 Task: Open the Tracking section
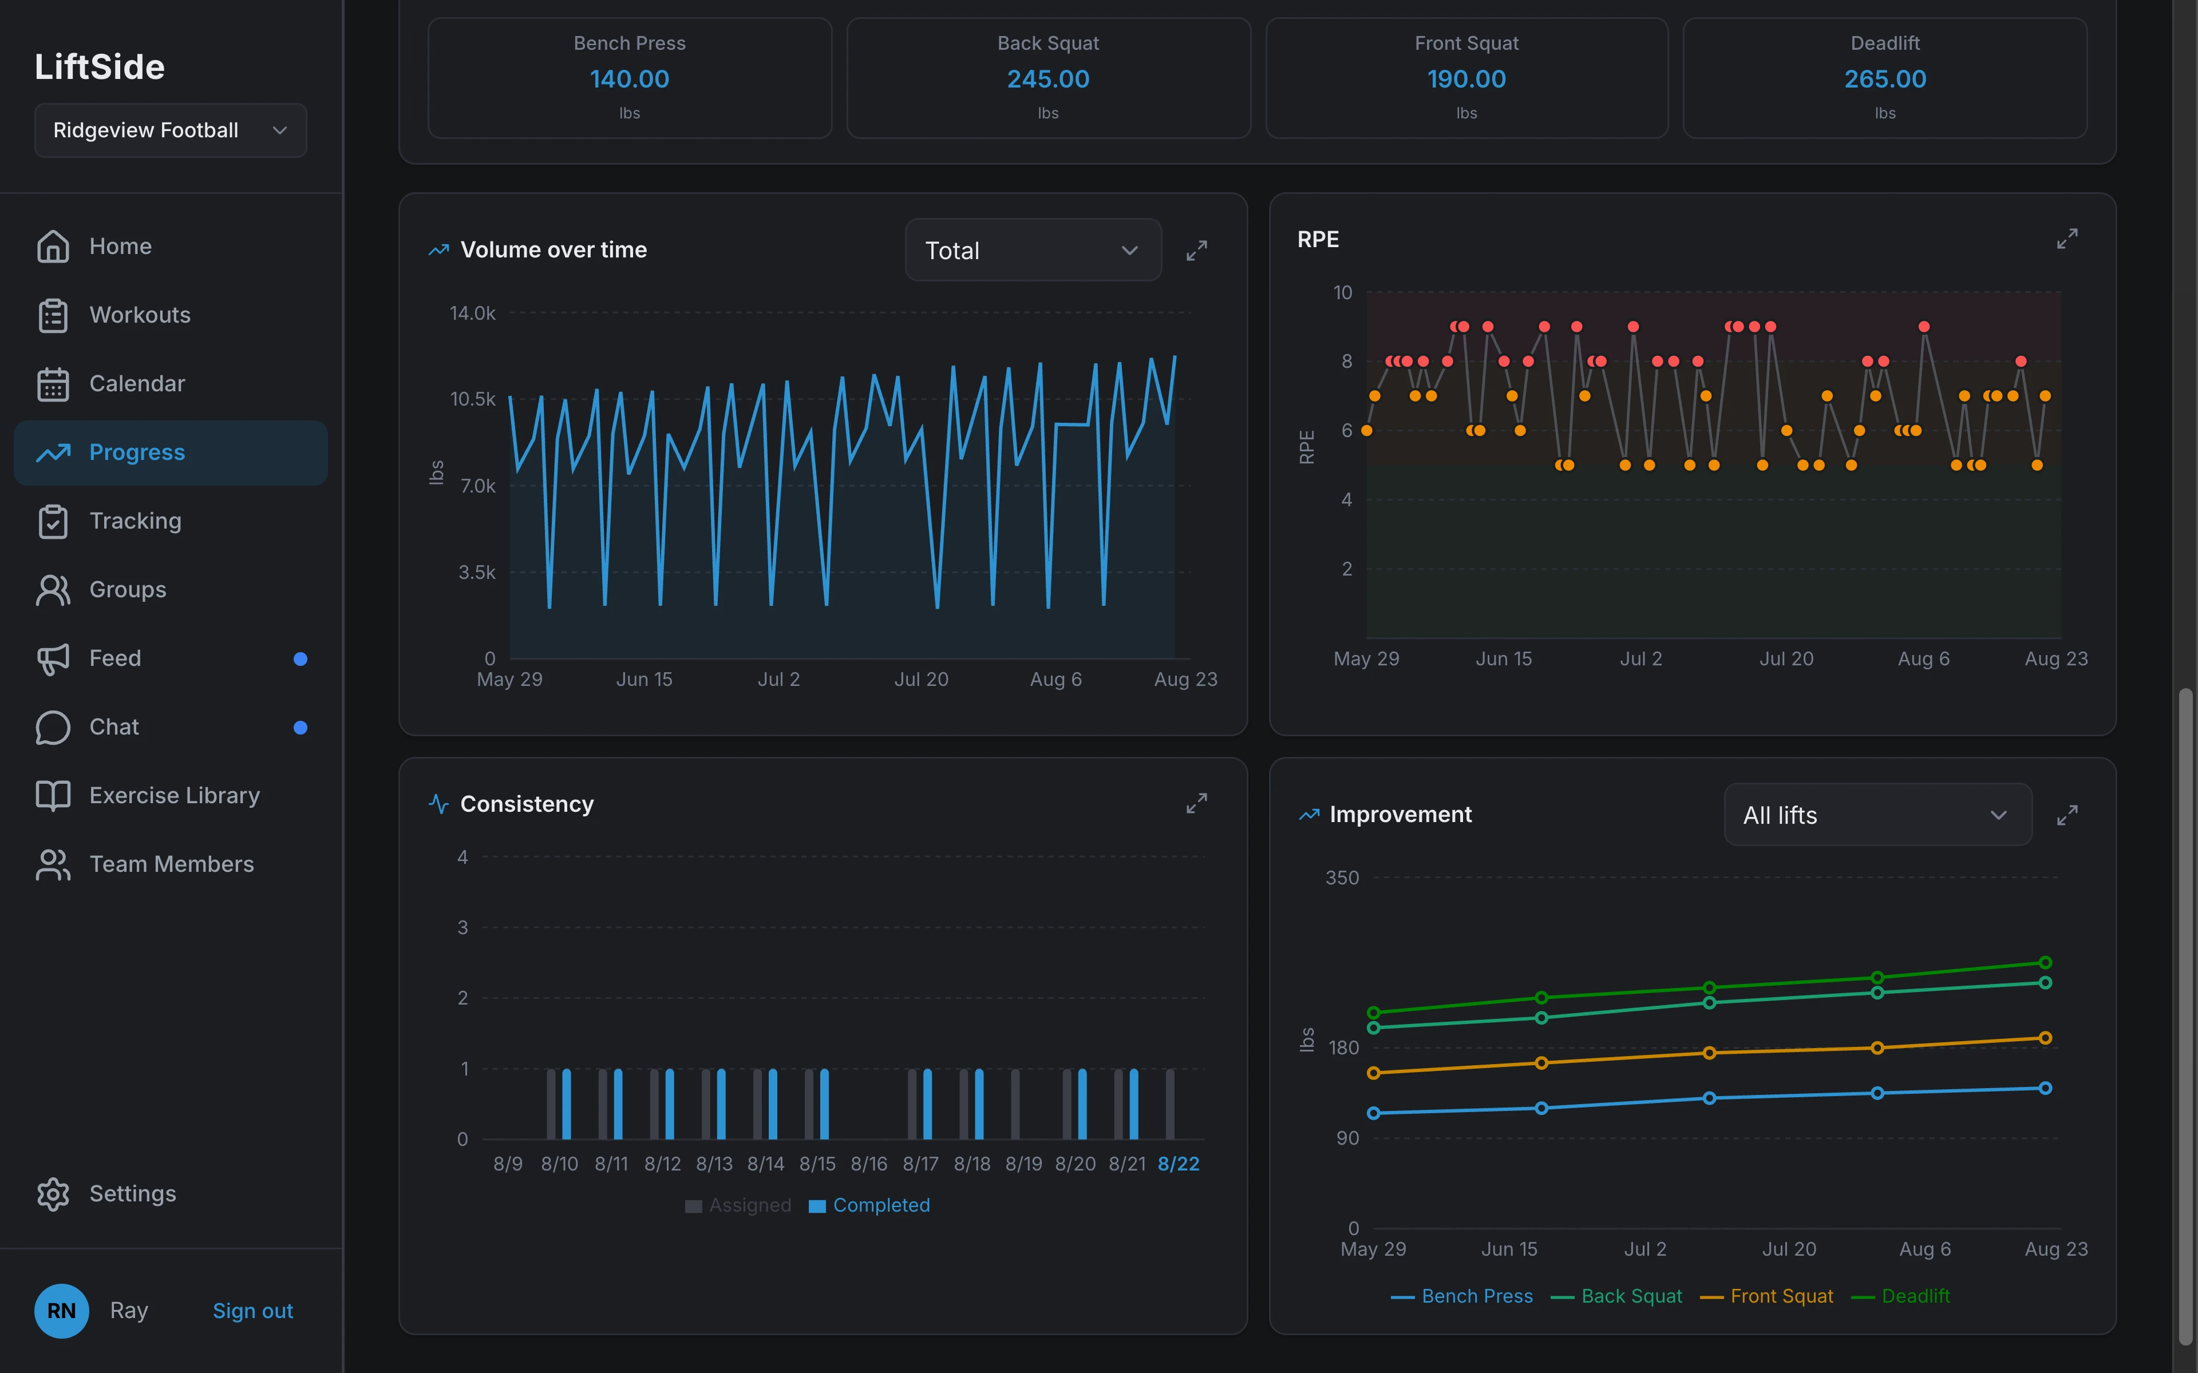[171, 521]
